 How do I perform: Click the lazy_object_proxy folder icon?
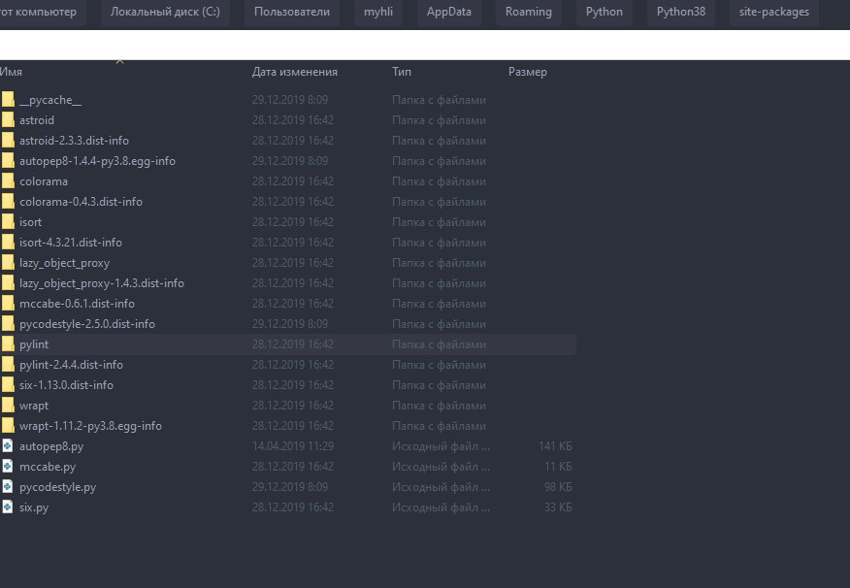coord(8,263)
